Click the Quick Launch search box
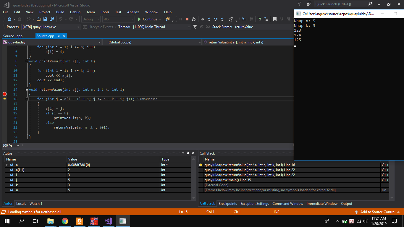404x227 pixels. coord(340,4)
